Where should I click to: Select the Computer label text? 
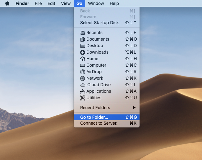(x=96, y=65)
